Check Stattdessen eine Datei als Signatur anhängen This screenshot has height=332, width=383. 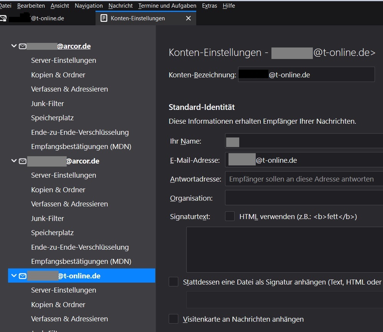point(174,282)
